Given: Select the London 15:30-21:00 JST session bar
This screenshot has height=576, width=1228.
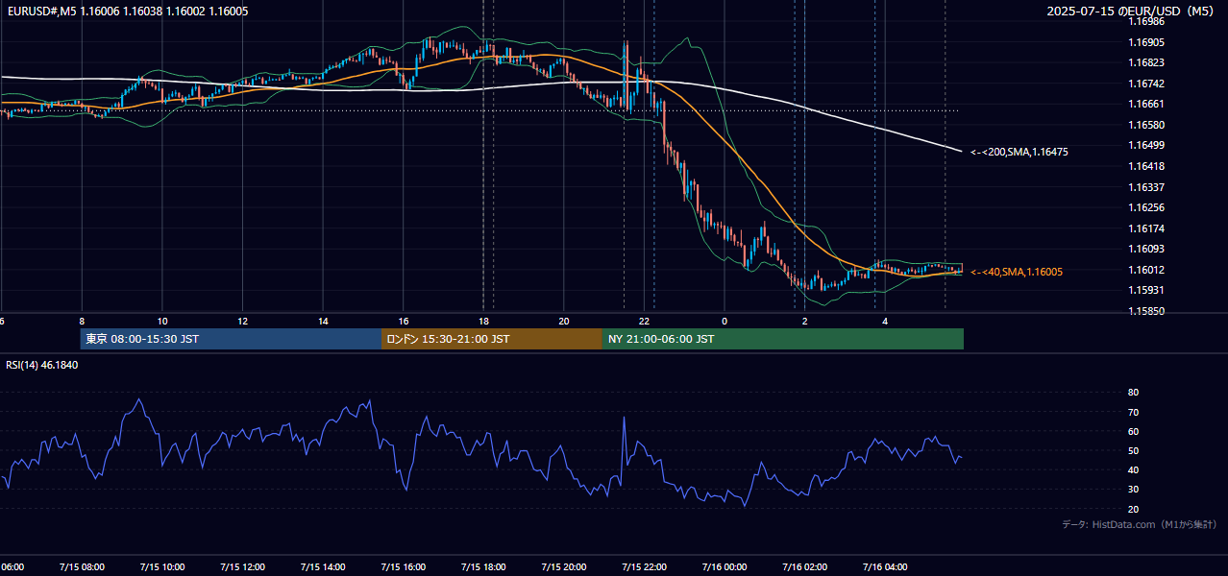Looking at the screenshot, I should [x=492, y=339].
